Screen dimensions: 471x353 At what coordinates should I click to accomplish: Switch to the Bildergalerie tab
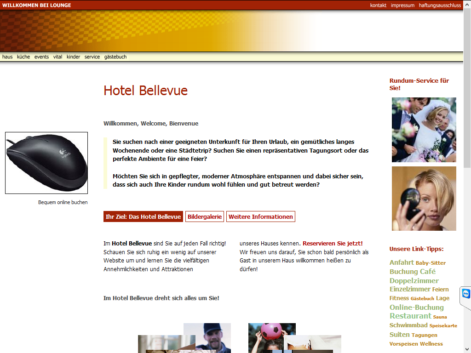tap(205, 217)
